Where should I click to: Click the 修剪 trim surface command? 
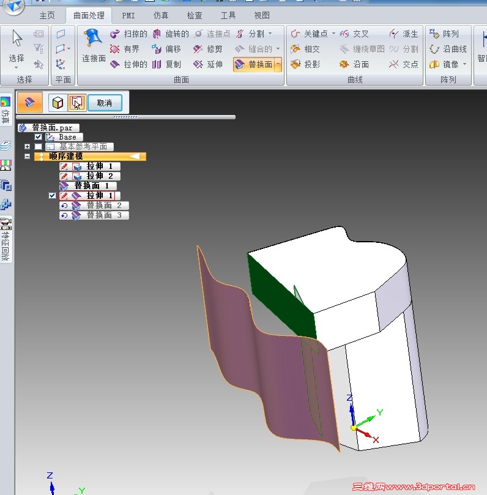(x=208, y=49)
